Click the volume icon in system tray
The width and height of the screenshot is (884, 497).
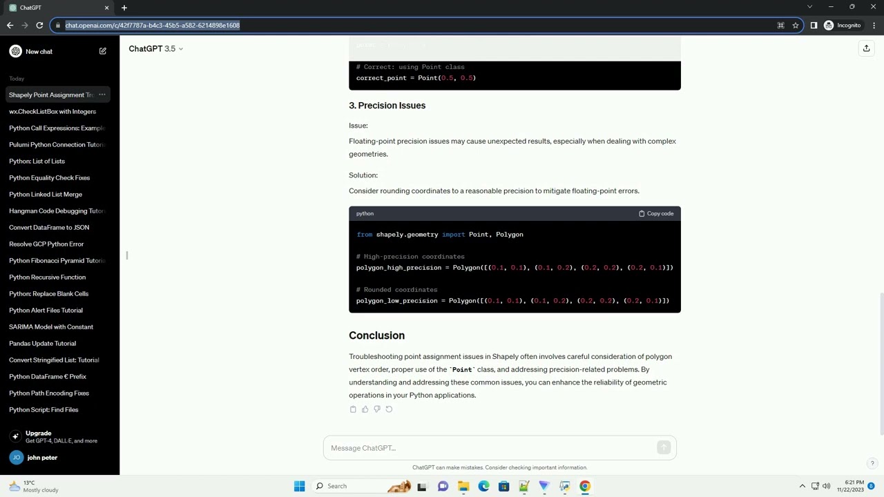826,486
